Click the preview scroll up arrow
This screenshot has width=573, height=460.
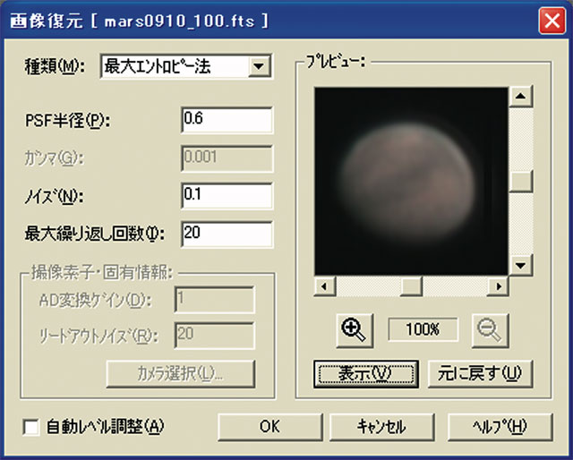tap(519, 95)
